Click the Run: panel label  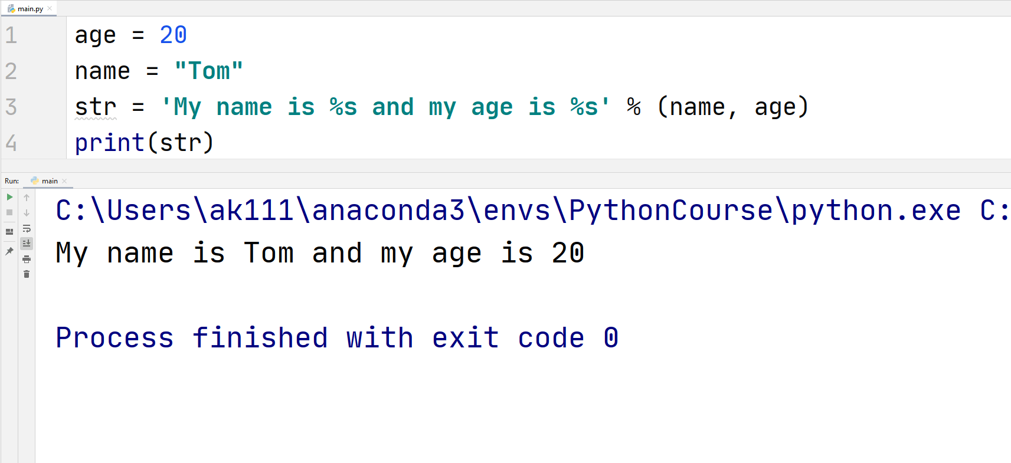[12, 181]
